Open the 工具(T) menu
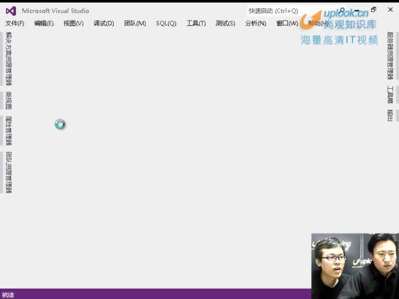399x299 pixels. point(196,23)
